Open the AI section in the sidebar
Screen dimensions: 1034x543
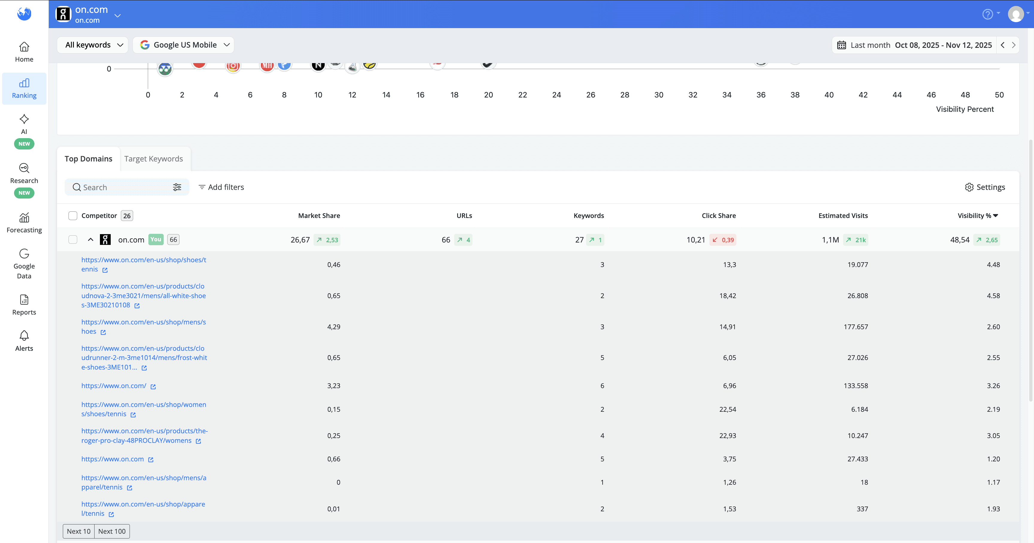click(24, 131)
